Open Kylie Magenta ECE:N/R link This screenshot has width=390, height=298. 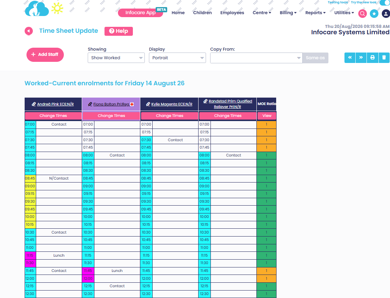coord(172,104)
